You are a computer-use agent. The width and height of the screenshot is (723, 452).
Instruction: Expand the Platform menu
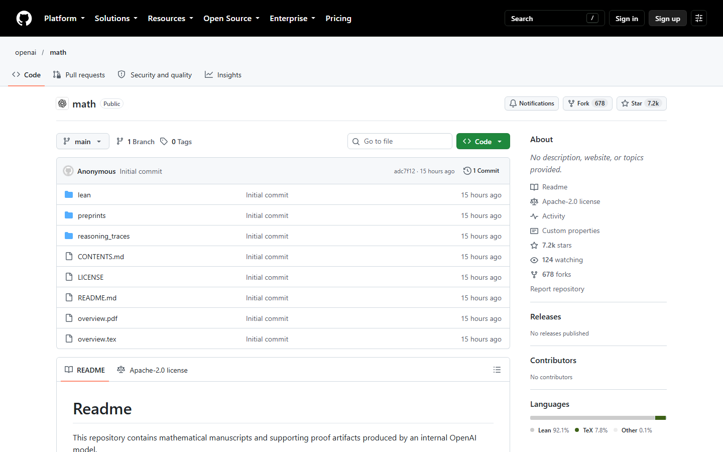64,18
